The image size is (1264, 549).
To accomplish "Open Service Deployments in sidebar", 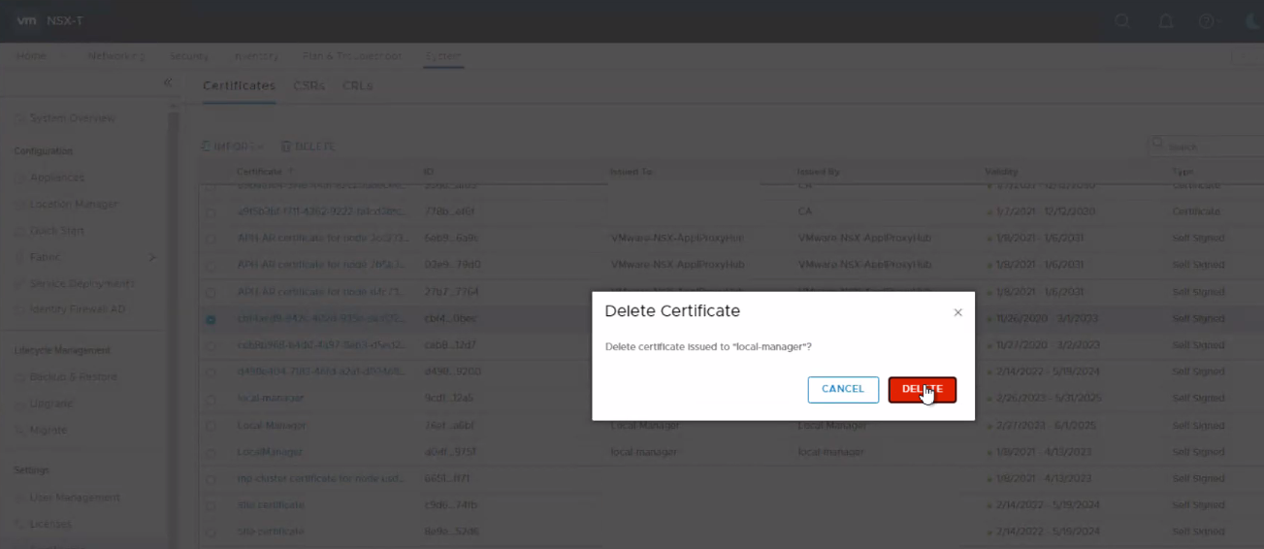I will 82,284.
